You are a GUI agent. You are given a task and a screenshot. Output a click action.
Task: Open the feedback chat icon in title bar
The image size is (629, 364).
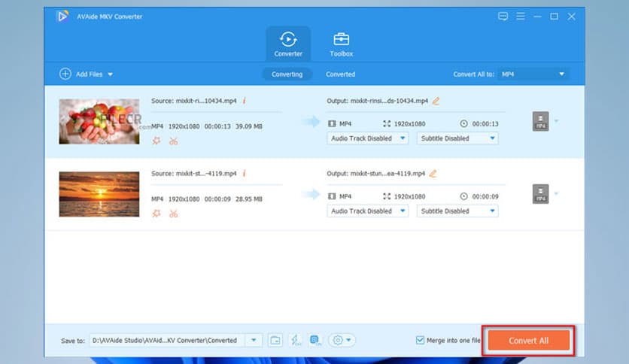click(503, 17)
